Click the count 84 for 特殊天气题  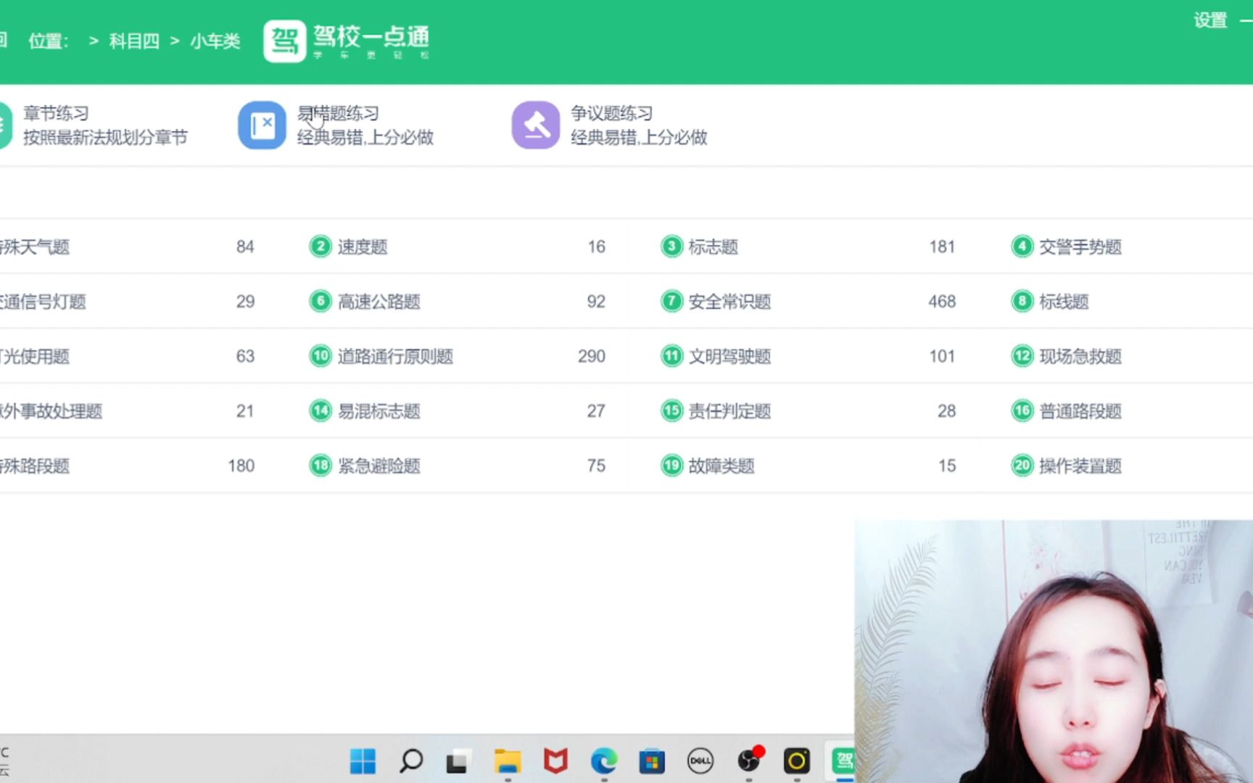tap(245, 246)
